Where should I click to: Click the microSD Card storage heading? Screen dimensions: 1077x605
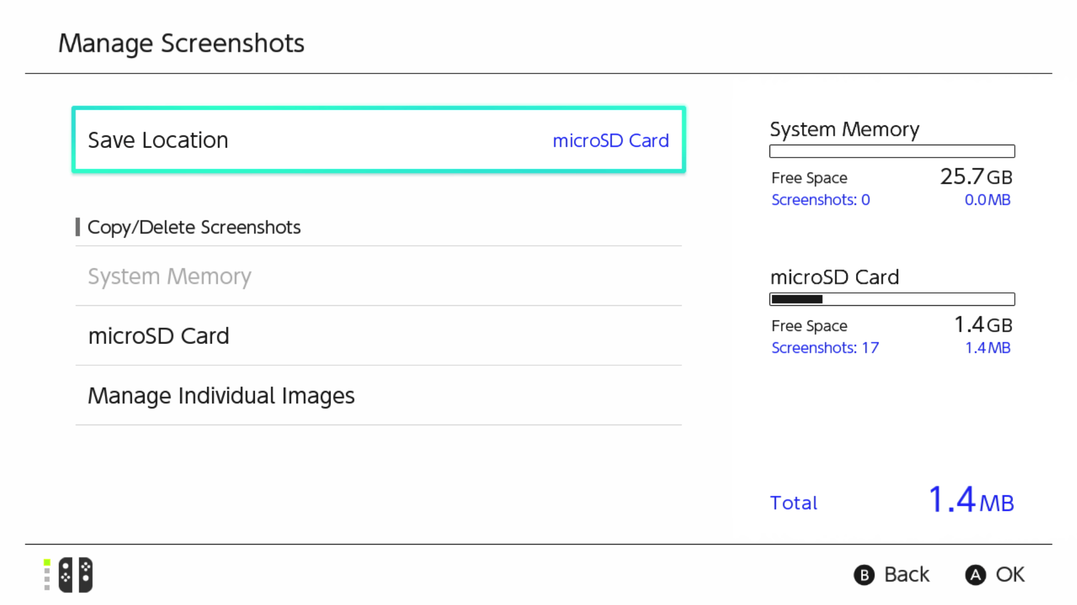tap(834, 277)
